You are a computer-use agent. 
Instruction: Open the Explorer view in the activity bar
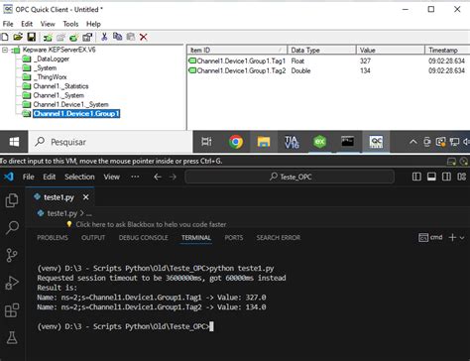pos(12,200)
